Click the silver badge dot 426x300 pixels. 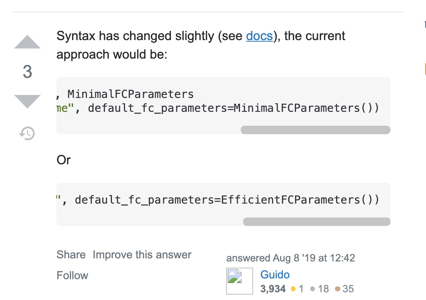pyautogui.click(x=313, y=289)
